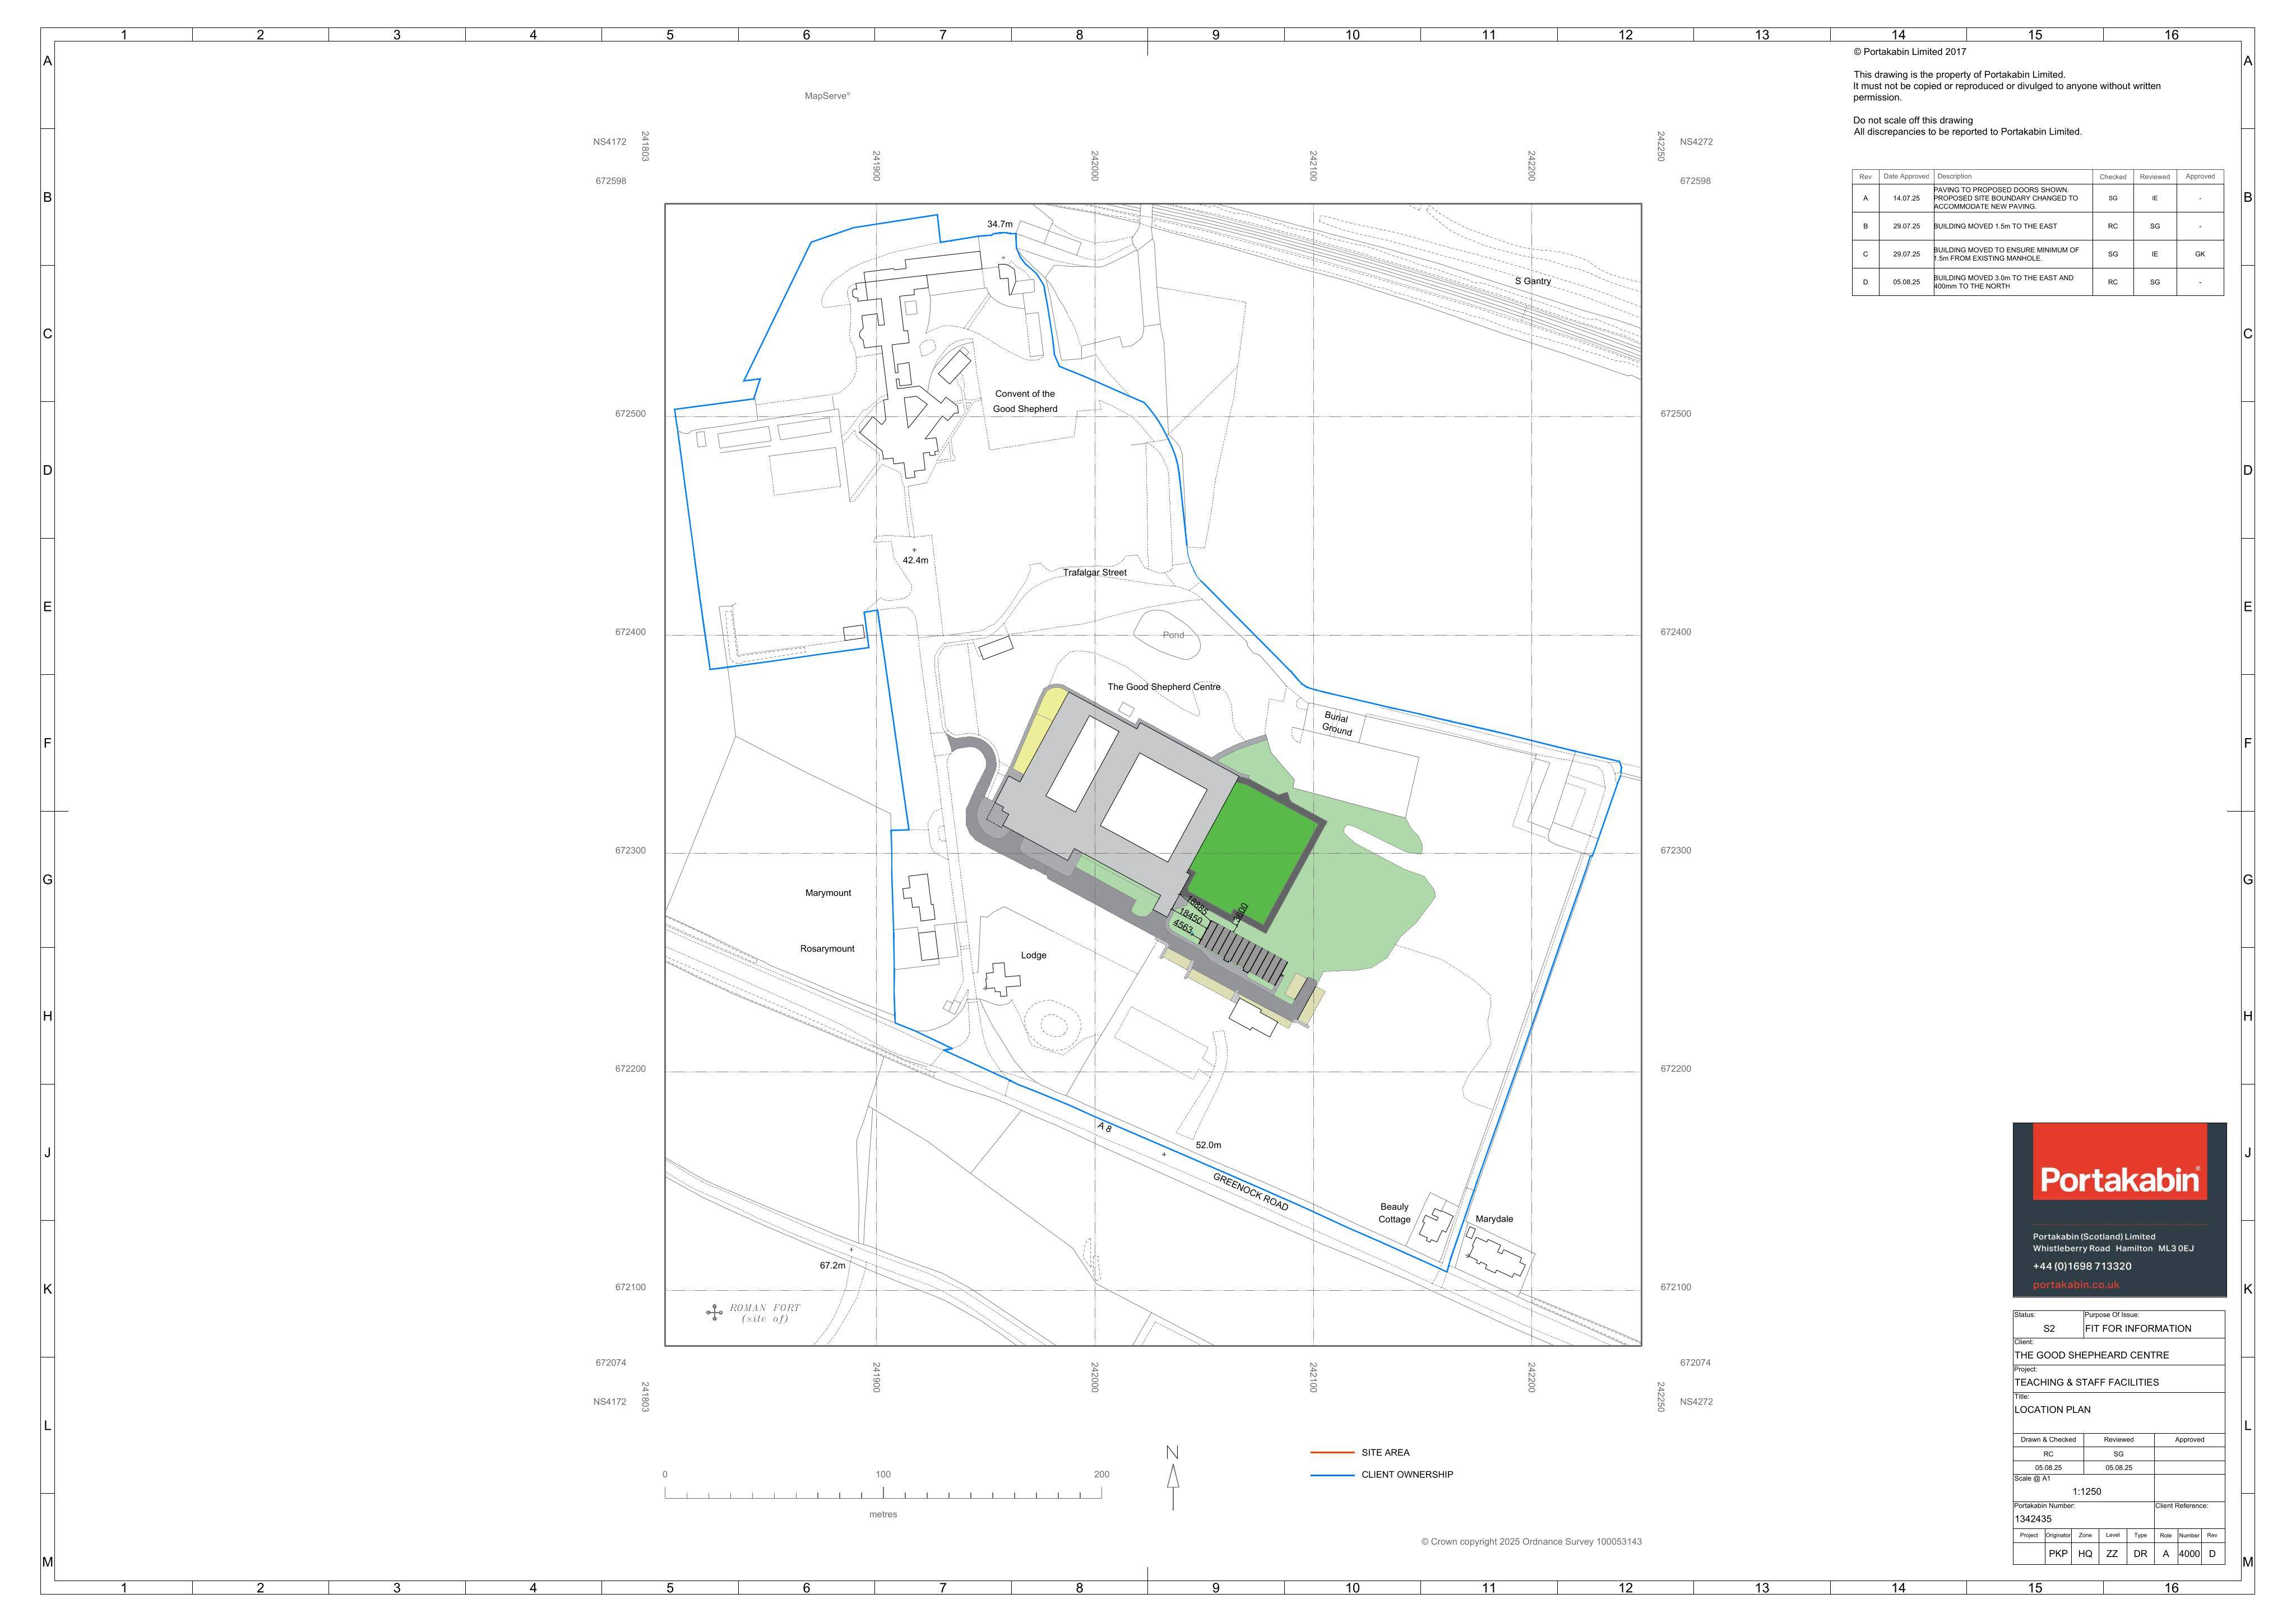Click the proposed dark green building
2296x1622 pixels.
pos(1255,853)
